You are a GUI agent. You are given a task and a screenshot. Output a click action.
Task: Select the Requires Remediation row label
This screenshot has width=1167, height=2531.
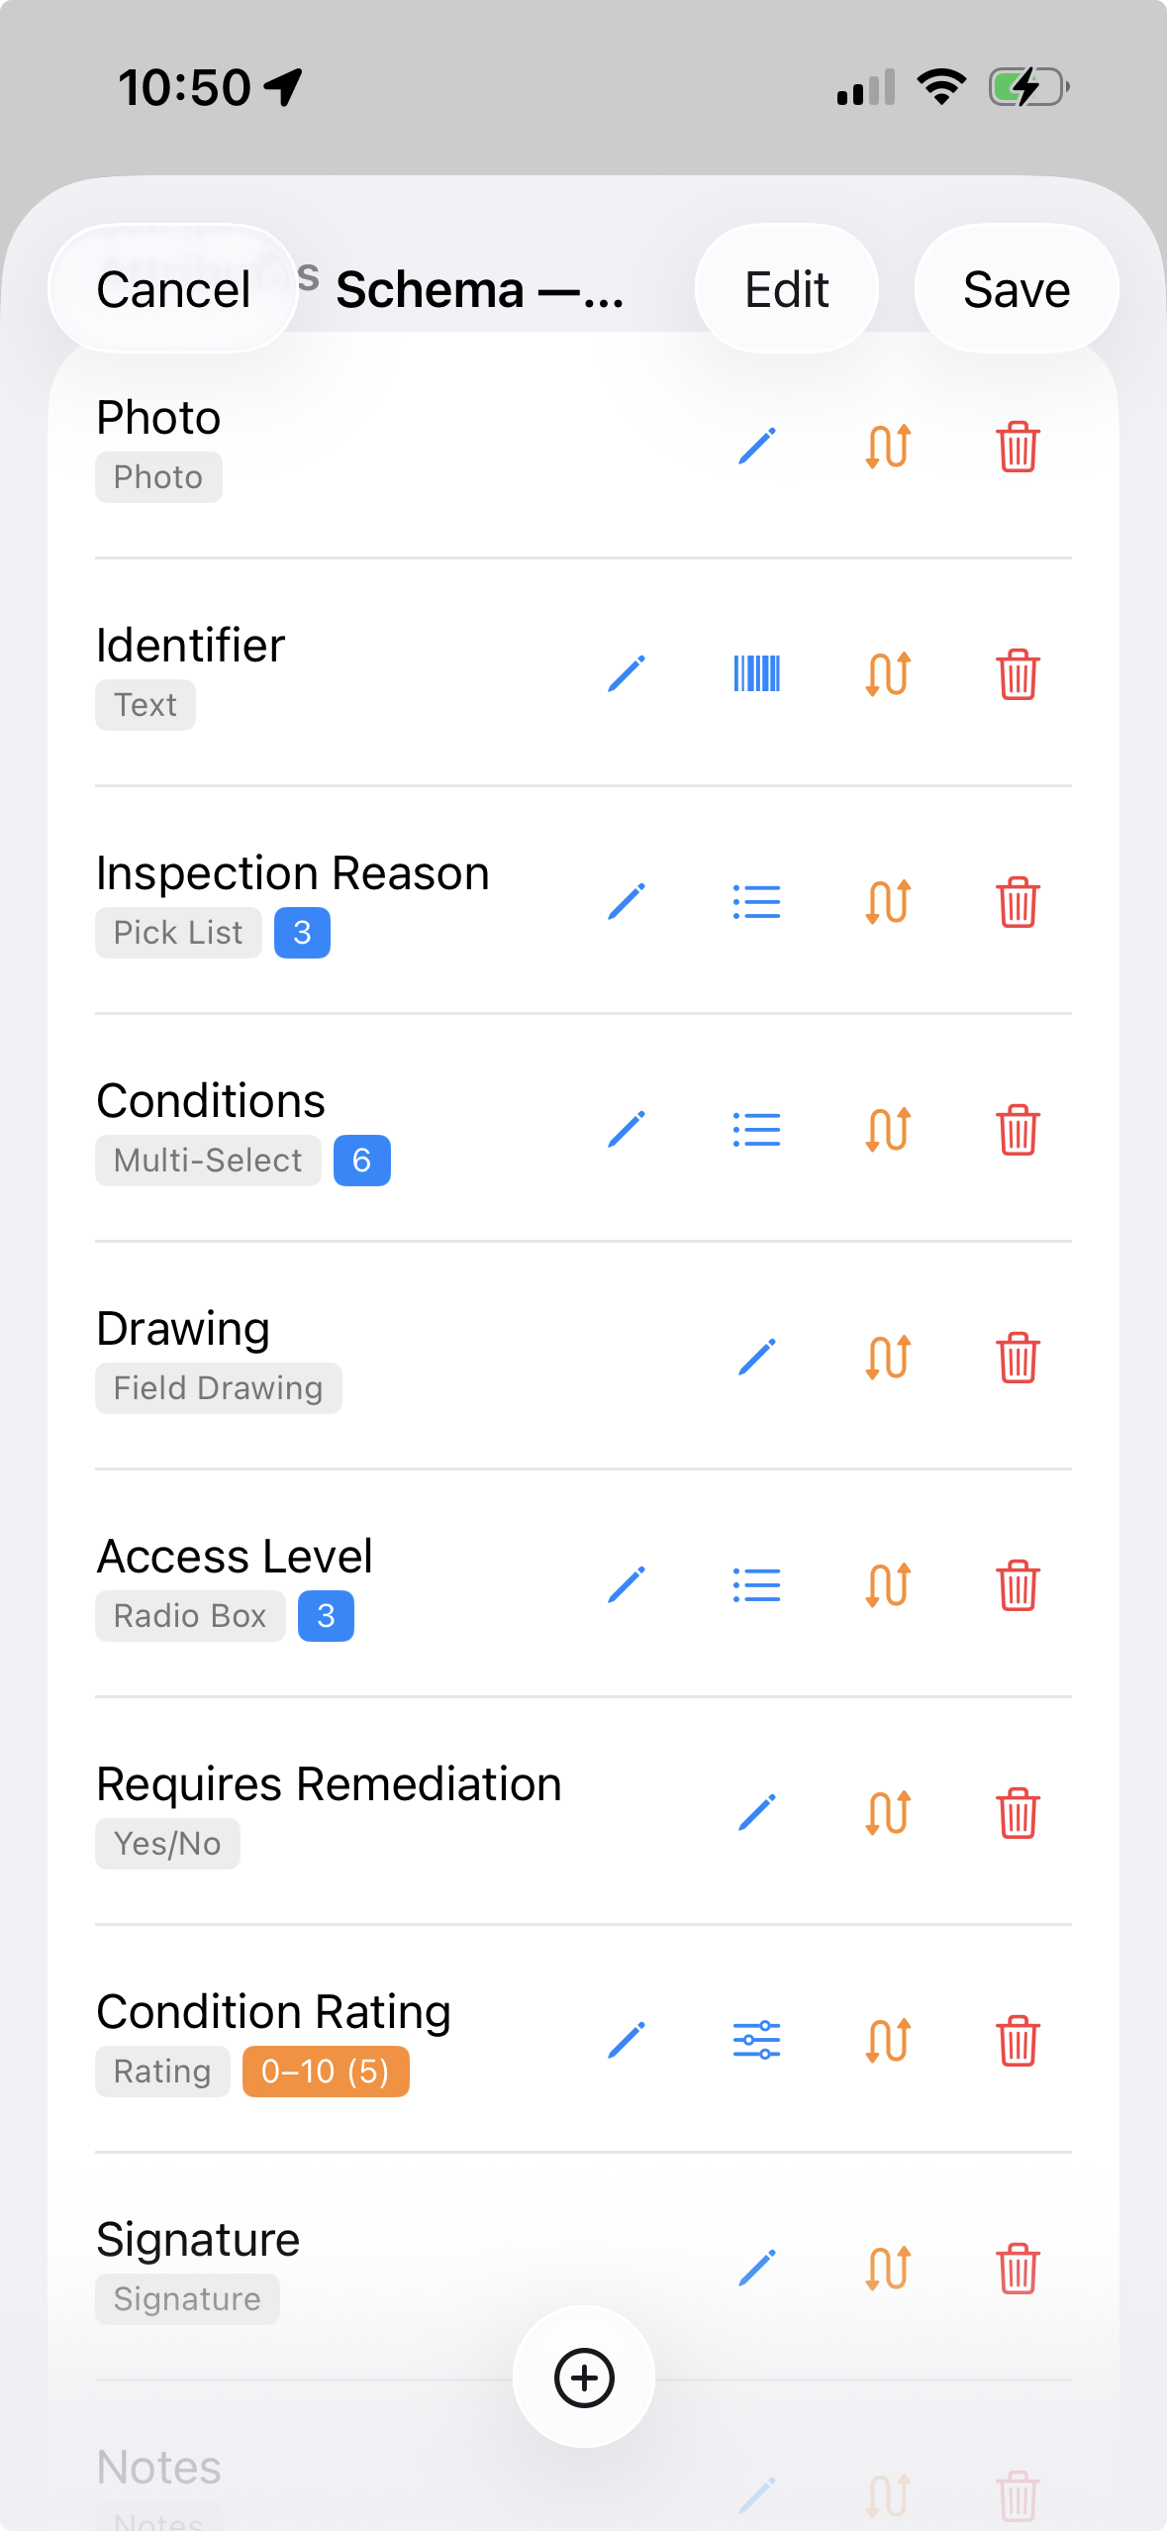coord(329,1784)
